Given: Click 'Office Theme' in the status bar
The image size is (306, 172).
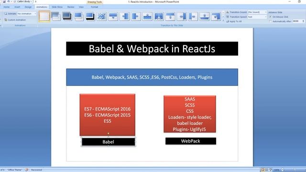Looking at the screenshot, I should (x=15, y=170).
